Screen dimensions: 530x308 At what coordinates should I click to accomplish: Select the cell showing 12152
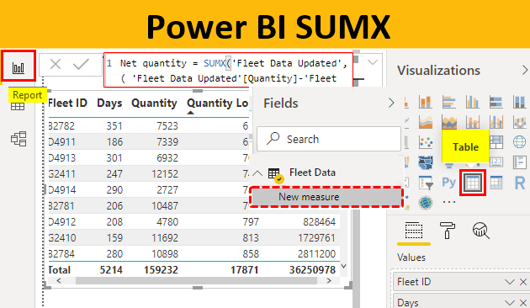(x=165, y=174)
